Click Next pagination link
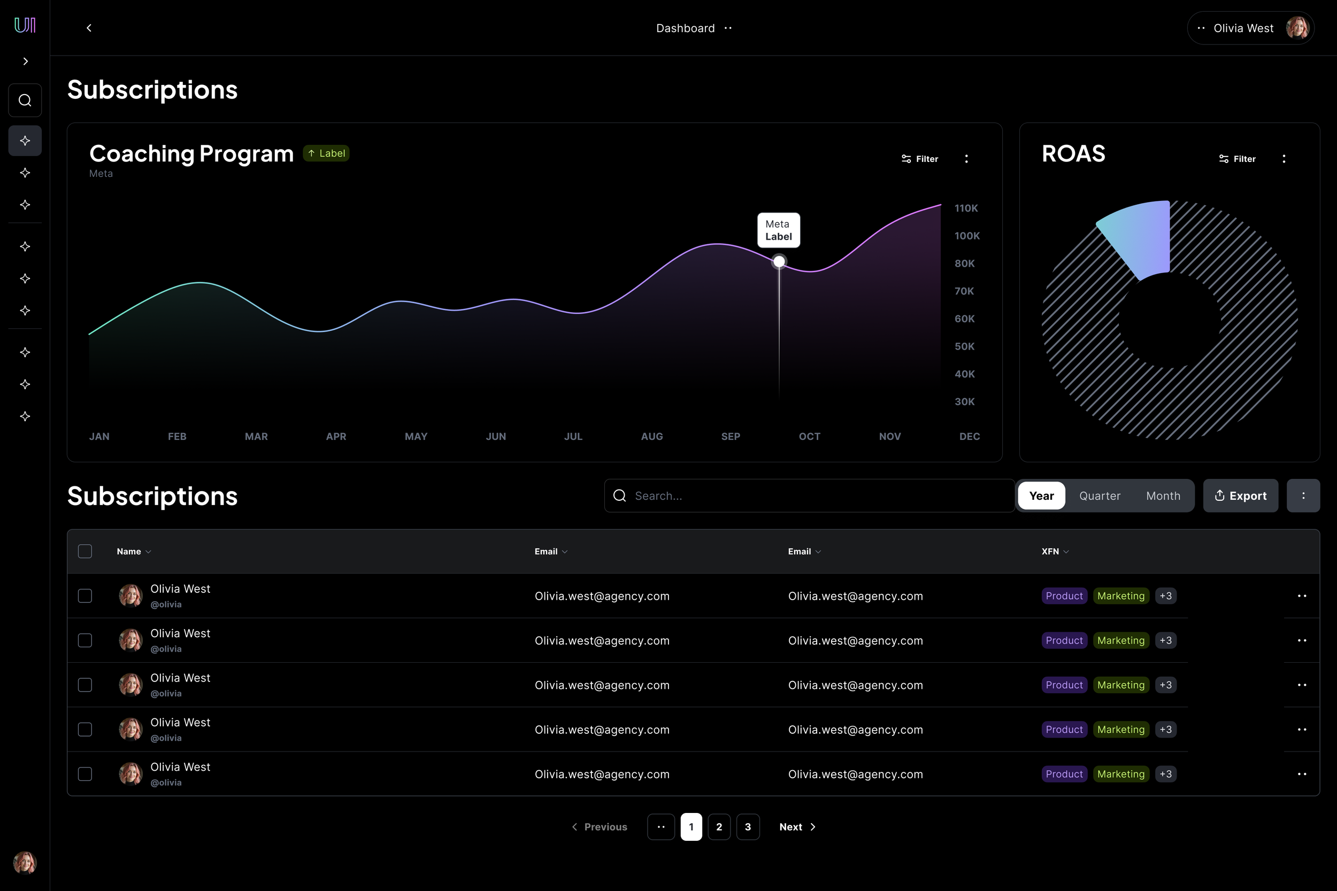The image size is (1337, 891). [x=797, y=827]
